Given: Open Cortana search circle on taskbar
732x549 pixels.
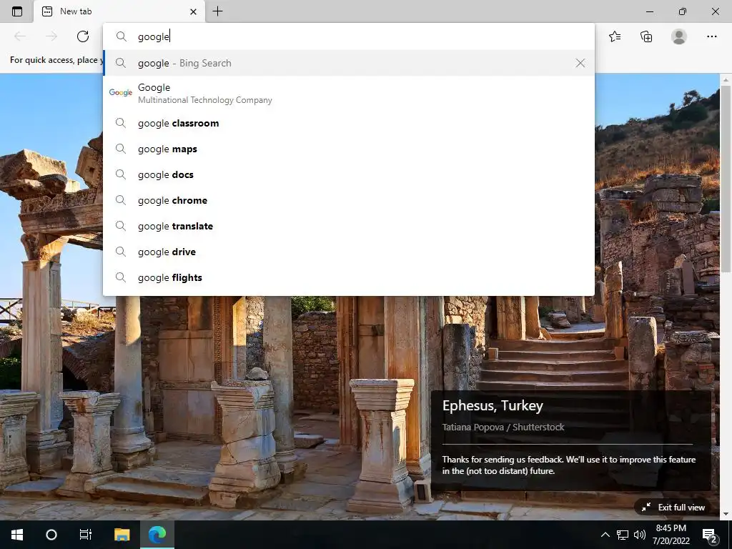Looking at the screenshot, I should click(x=51, y=535).
